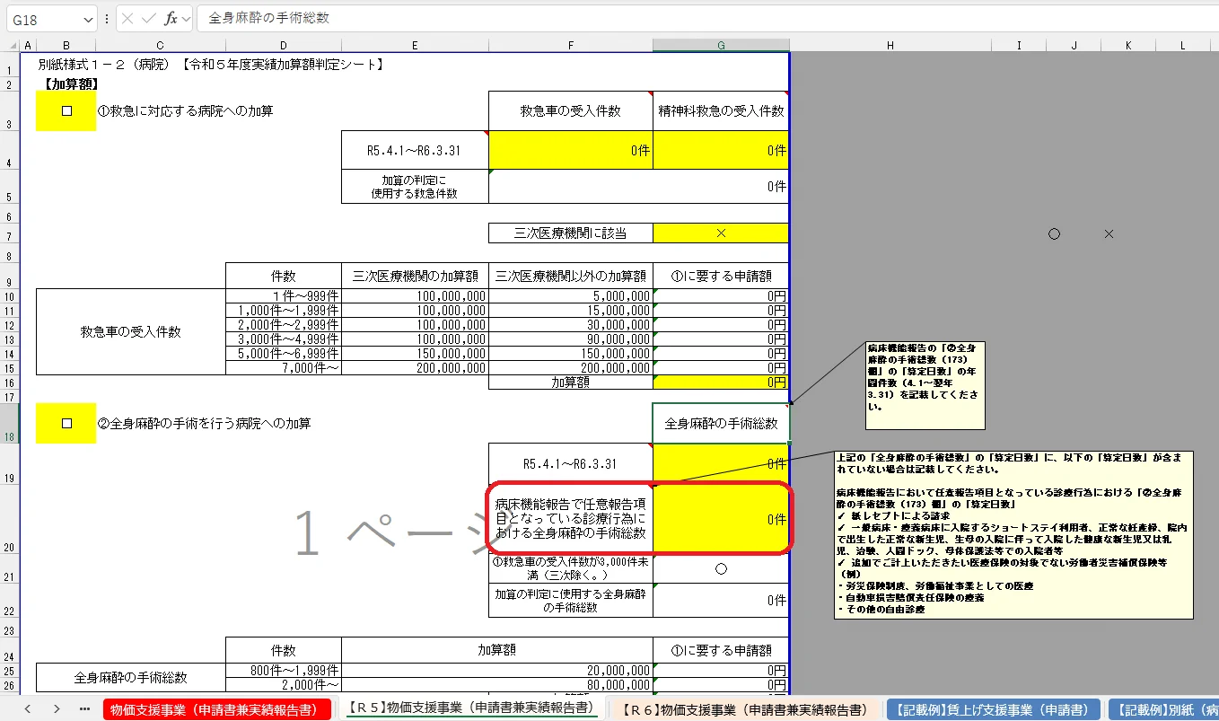Viewport: 1219px width, 721px height.
Task: Select the × symbol in column K
Action: tap(1109, 233)
